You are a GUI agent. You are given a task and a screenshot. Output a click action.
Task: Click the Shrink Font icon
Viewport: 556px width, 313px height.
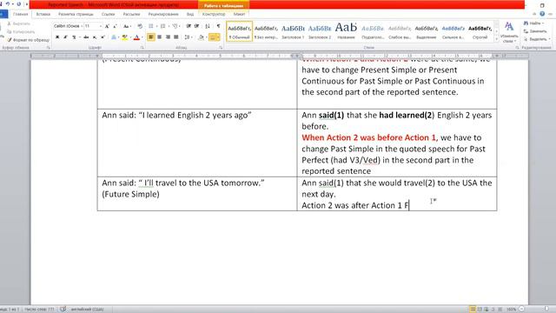coord(115,26)
